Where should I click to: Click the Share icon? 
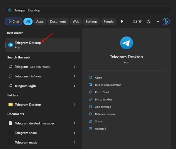pyautogui.click(x=90, y=121)
